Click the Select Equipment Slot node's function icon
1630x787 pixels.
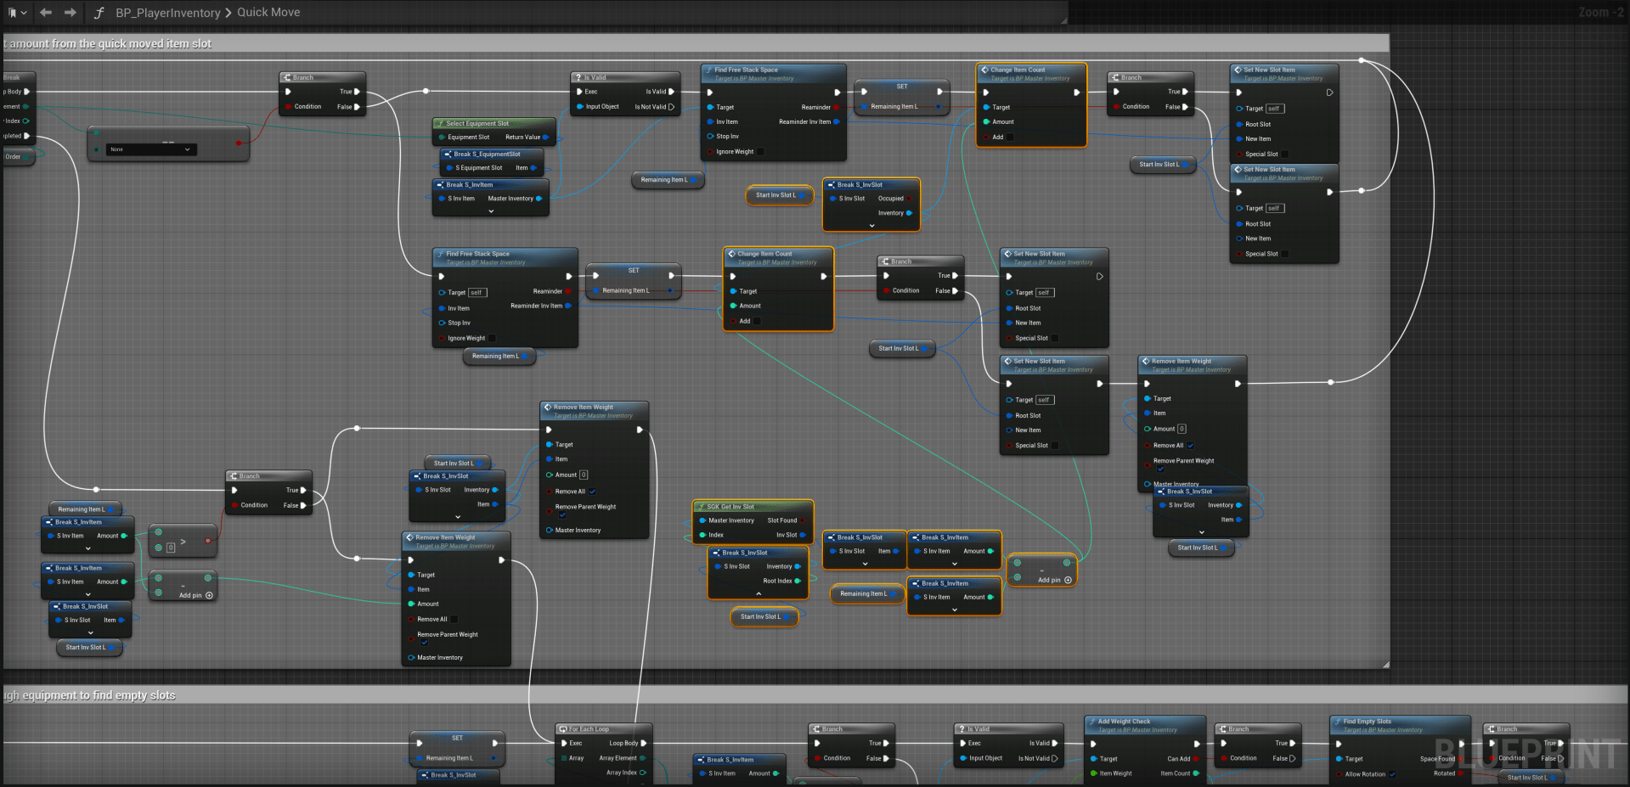[440, 124]
